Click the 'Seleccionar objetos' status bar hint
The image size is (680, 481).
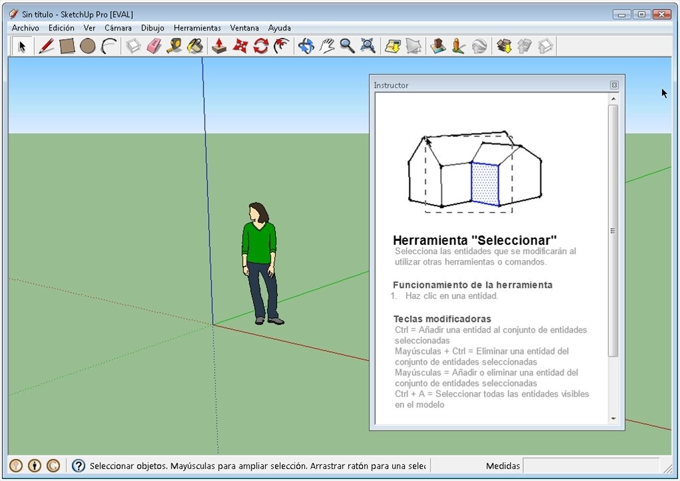point(258,466)
